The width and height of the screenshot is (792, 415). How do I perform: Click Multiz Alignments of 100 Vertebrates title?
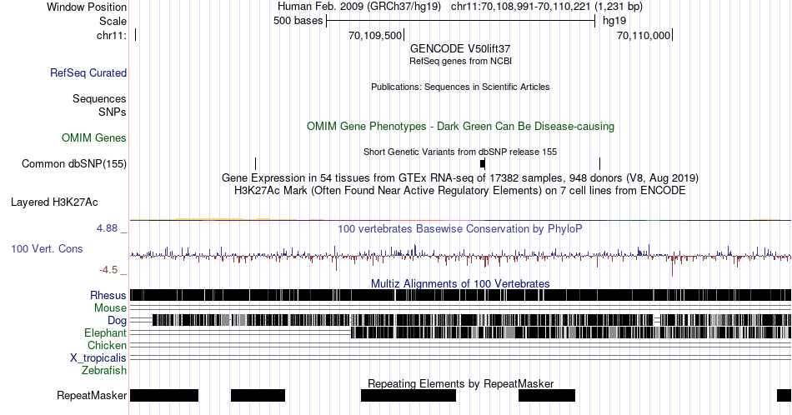tap(460, 283)
